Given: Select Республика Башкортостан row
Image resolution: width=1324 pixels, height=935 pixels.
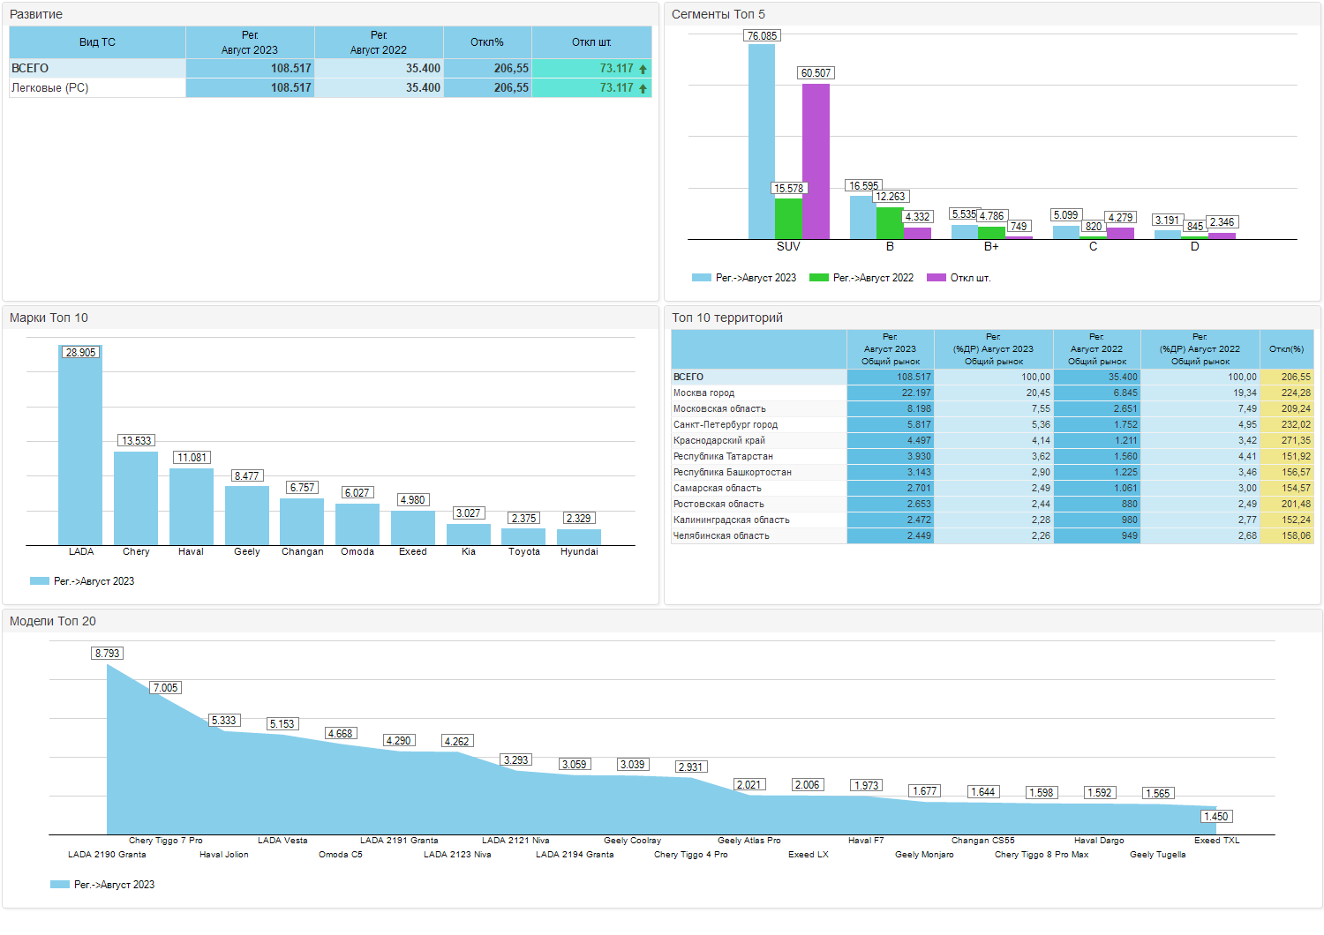Looking at the screenshot, I should [992, 472].
